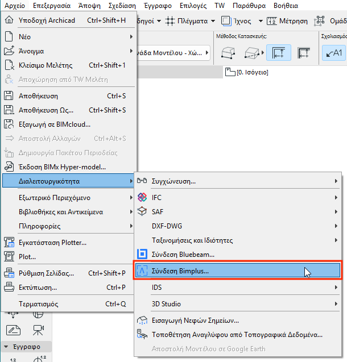This screenshot has width=347, height=362.
Task: Expand the IDS submenu arrow
Action: tap(336, 287)
